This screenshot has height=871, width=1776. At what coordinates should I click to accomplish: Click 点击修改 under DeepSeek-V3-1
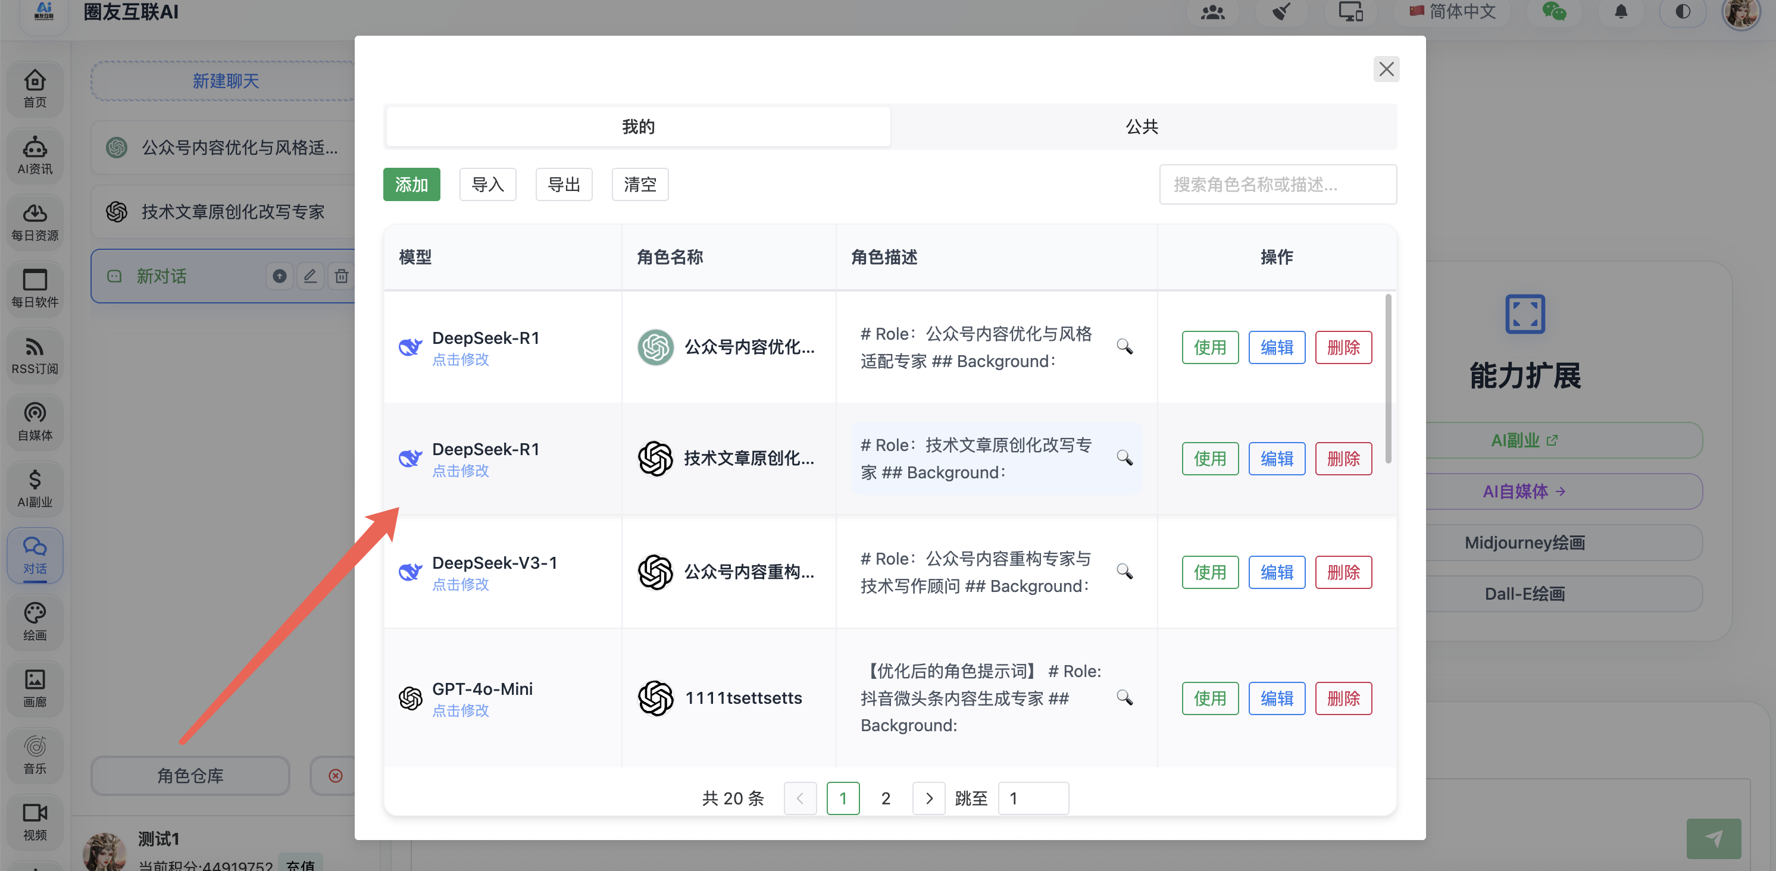tap(461, 584)
